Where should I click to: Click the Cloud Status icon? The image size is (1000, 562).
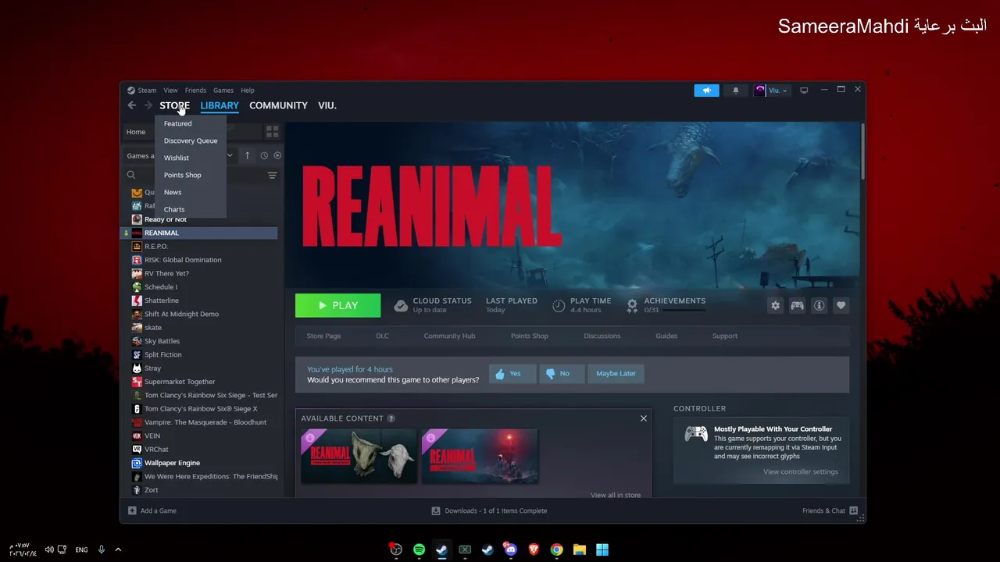click(x=401, y=305)
